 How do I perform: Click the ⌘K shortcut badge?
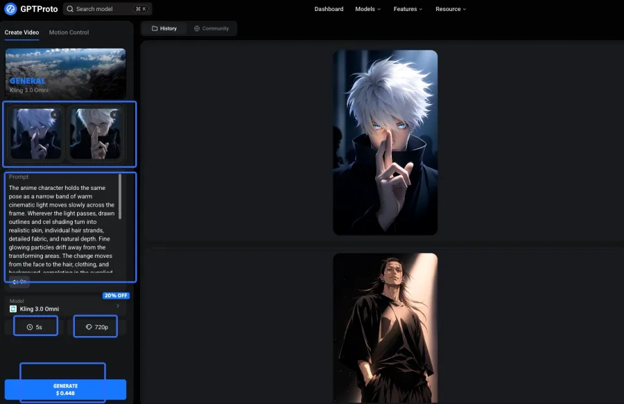(x=141, y=9)
